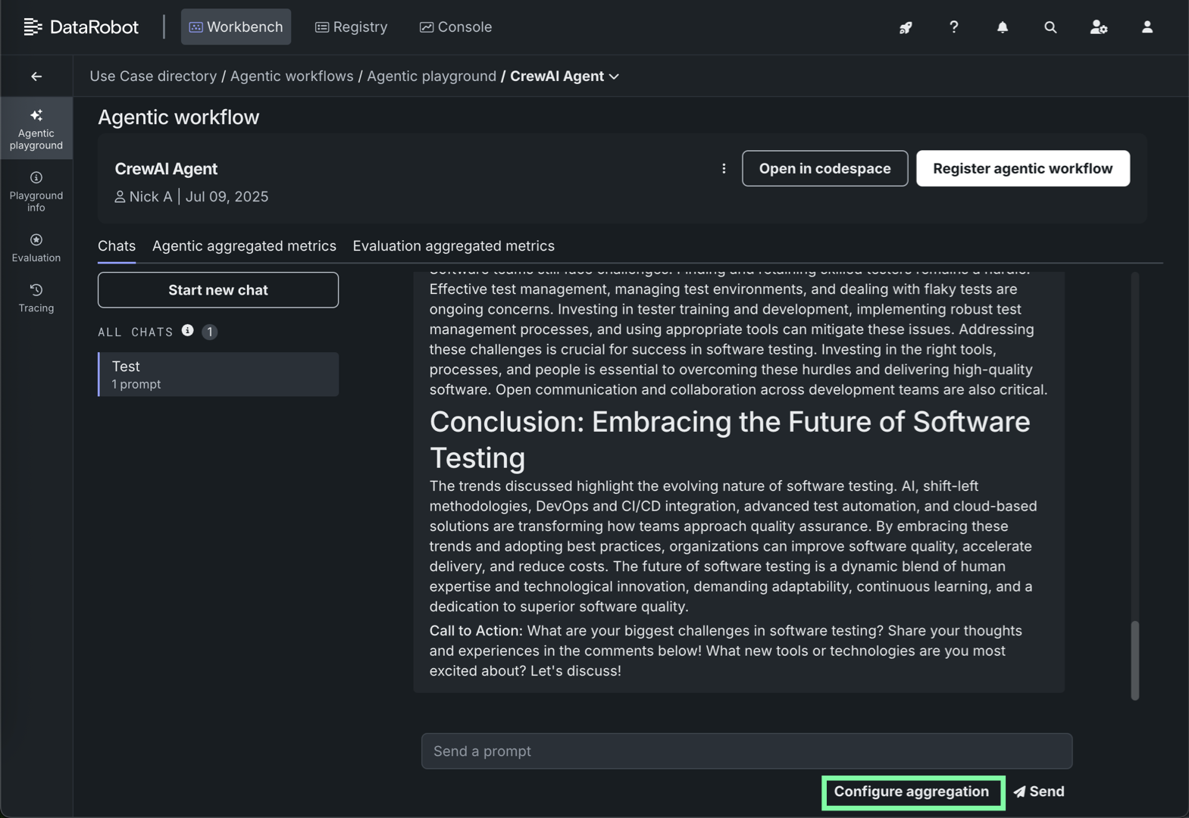Expand the CrewAI Agent breadcrumb dropdown

614,76
